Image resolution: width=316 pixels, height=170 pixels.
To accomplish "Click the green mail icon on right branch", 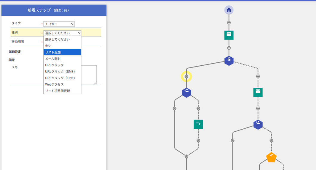I will click(x=258, y=92).
